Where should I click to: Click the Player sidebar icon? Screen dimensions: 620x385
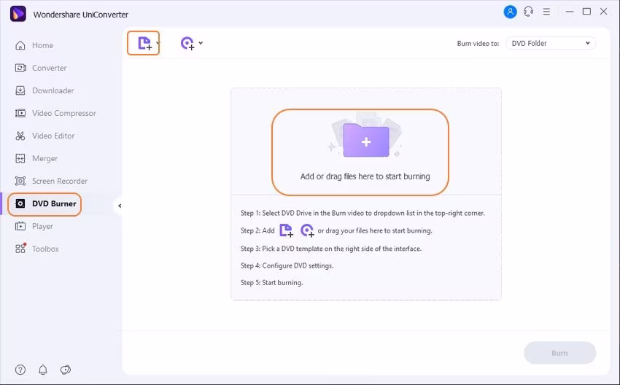click(20, 227)
